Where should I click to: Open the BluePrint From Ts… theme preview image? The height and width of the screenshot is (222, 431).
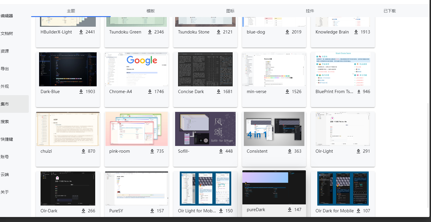click(343, 69)
